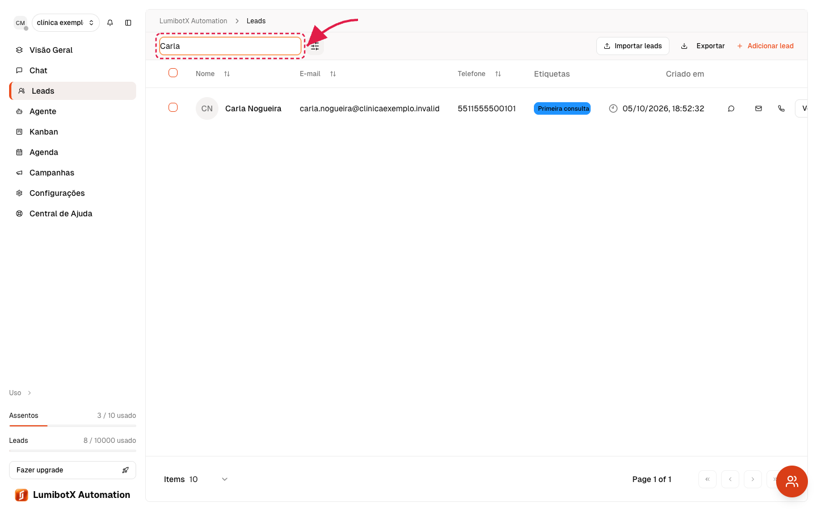Click LumibotX Automation breadcrumb link
The height and width of the screenshot is (511, 817).
(193, 21)
